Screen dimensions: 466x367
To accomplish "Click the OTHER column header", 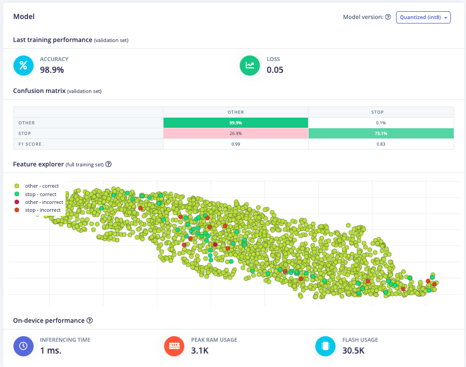I will (235, 112).
